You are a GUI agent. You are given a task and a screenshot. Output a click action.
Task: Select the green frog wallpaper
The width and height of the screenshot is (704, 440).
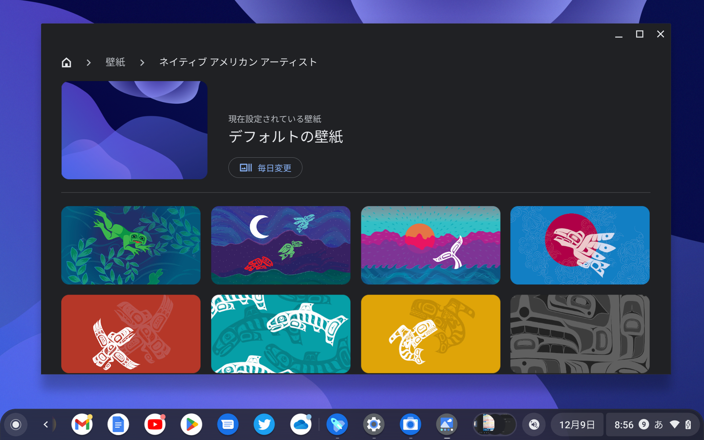131,245
